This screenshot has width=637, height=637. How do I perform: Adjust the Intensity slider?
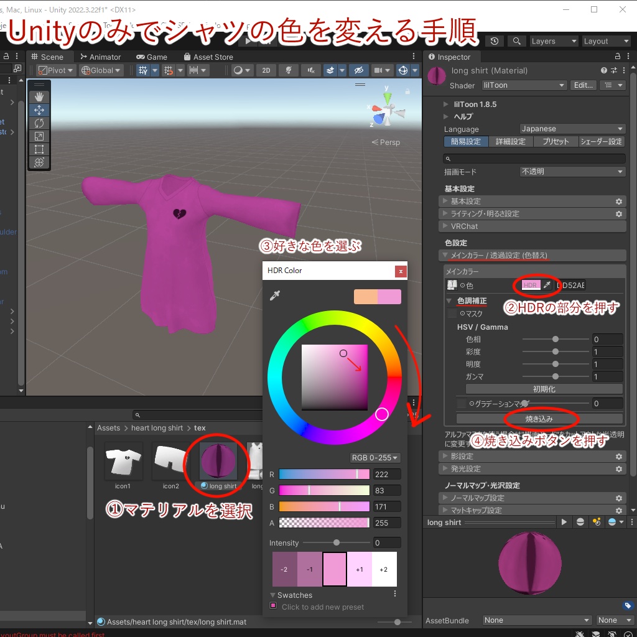336,542
